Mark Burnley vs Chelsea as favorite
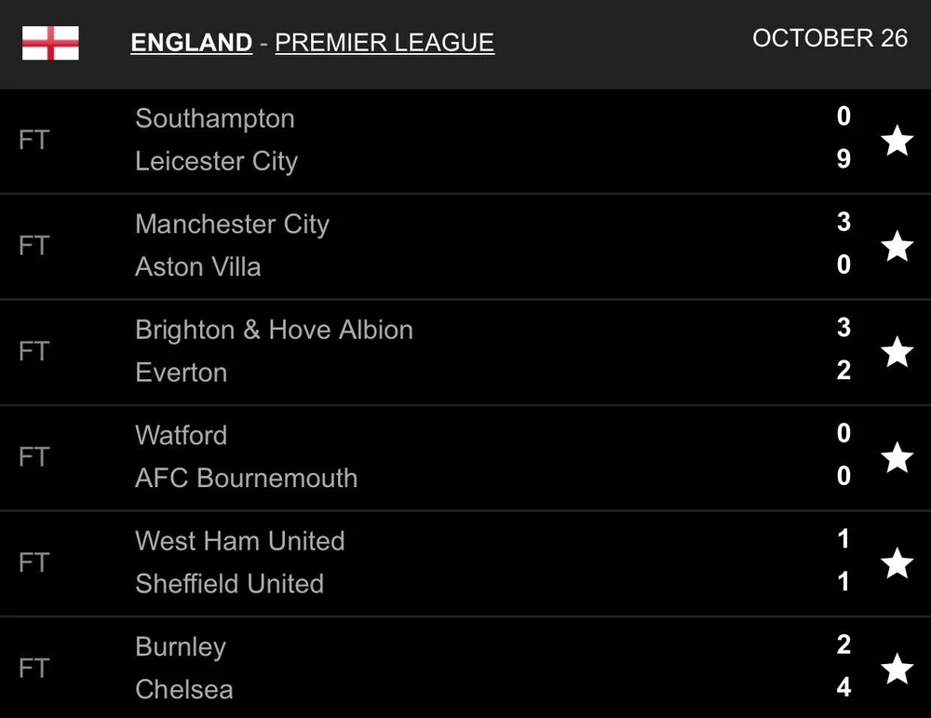The width and height of the screenshot is (931, 718). [x=897, y=669]
